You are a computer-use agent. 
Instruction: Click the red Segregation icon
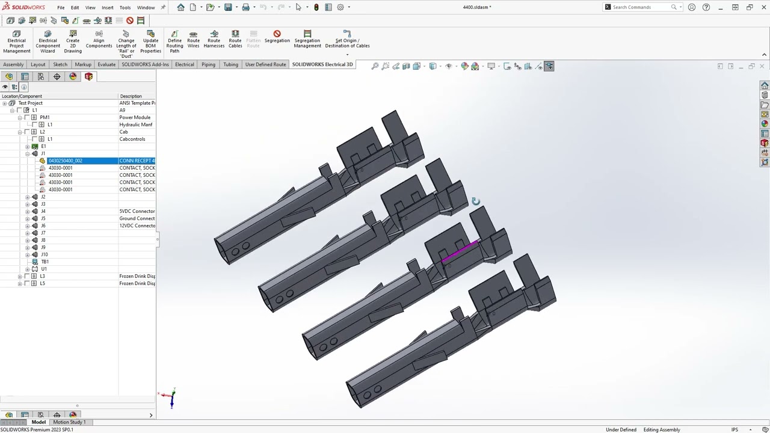[277, 34]
